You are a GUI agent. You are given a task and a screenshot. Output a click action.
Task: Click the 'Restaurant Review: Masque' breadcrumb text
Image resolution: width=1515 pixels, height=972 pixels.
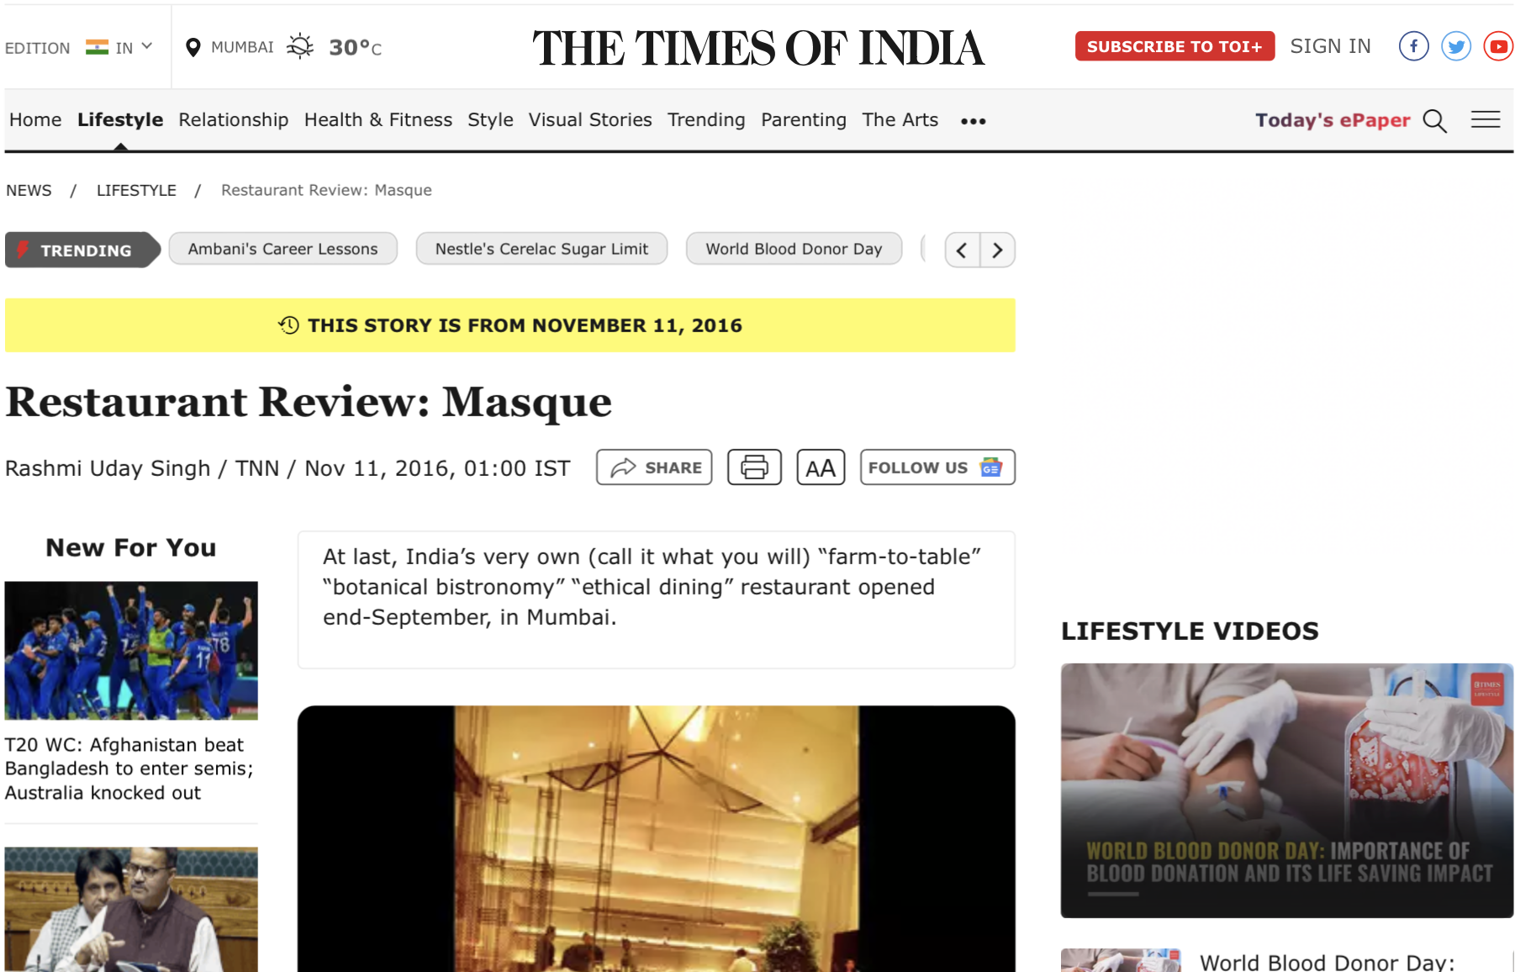click(x=326, y=191)
